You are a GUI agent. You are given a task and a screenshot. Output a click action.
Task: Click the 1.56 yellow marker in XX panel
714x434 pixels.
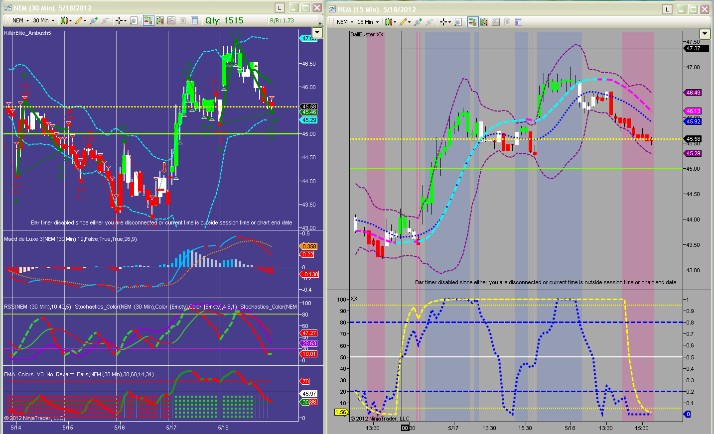pyautogui.click(x=341, y=412)
